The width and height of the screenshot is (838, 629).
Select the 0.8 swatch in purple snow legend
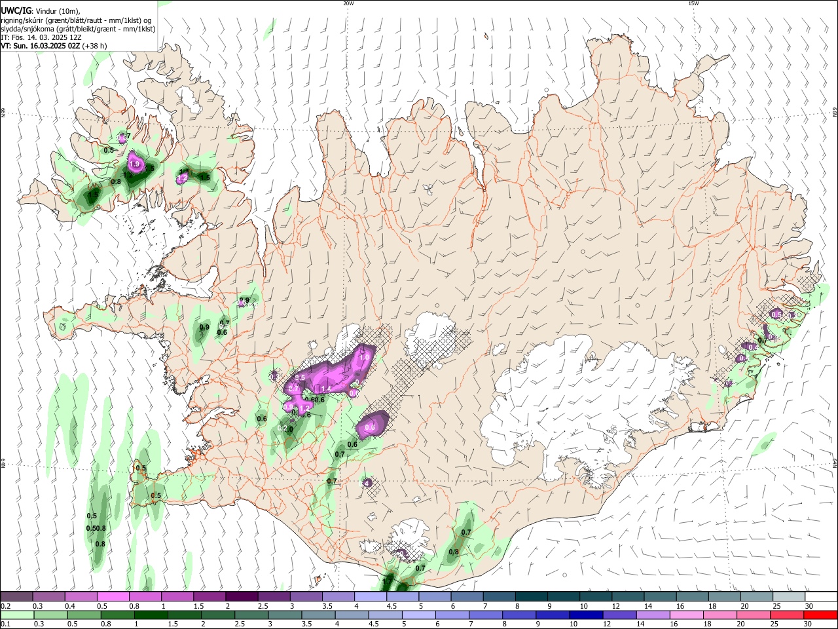[x=145, y=596]
